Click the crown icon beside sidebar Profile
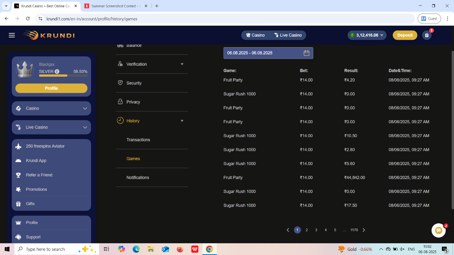 (x=18, y=223)
